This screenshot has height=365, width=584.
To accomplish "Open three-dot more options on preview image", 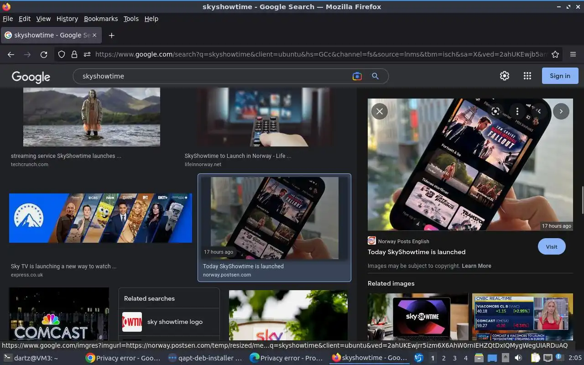I will 517,111.
